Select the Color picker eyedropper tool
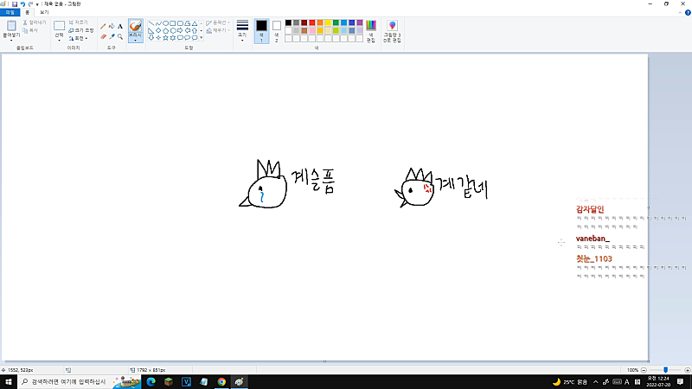The height and width of the screenshot is (389, 692). 112,36
